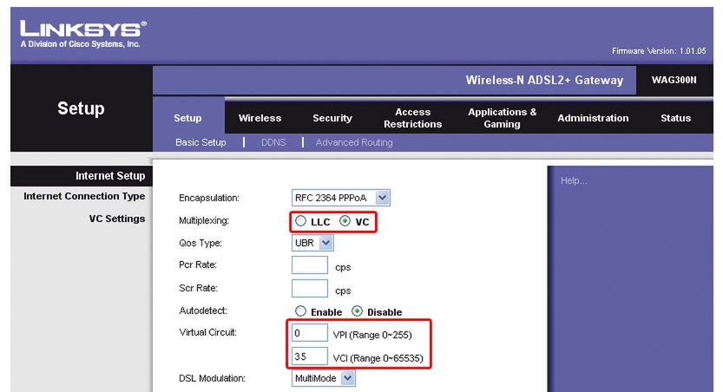
Task: Click the VC Settings label
Action: tap(117, 219)
